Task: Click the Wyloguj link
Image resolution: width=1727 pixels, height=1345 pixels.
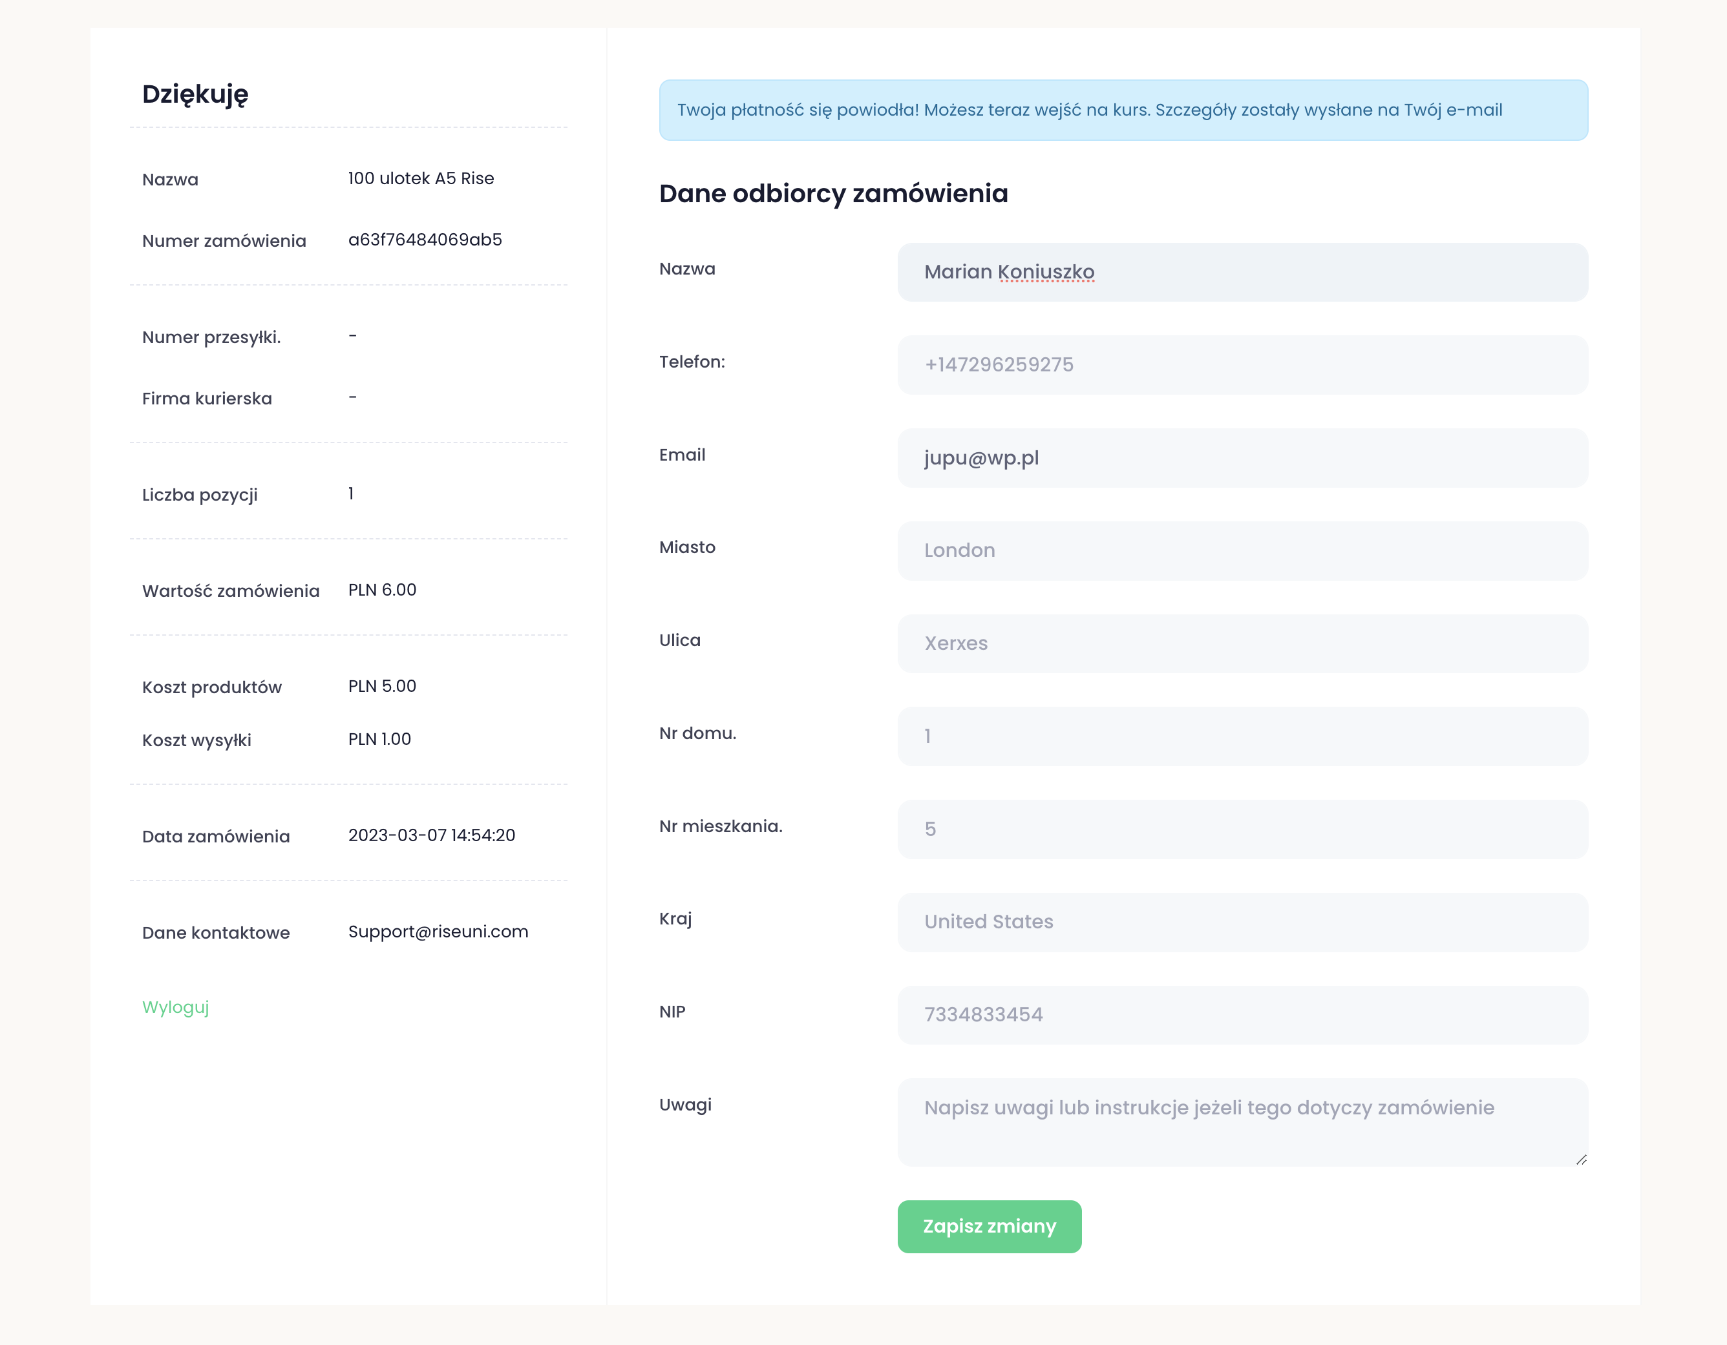Action: 176,1006
